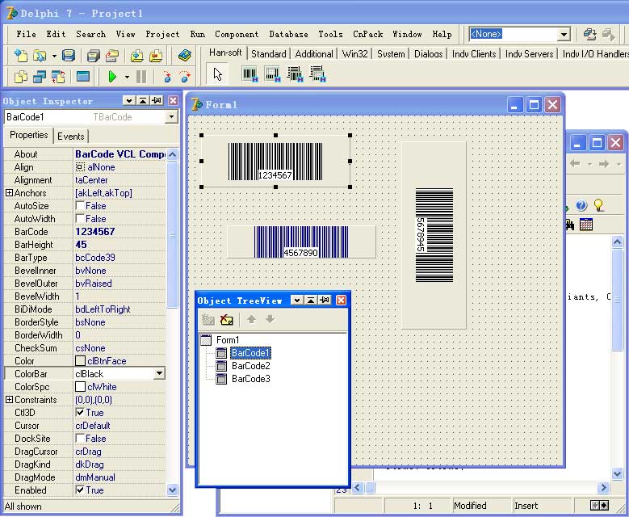629x517 pixels.
Task: Click the New Items toolbar icon
Action: pos(20,56)
